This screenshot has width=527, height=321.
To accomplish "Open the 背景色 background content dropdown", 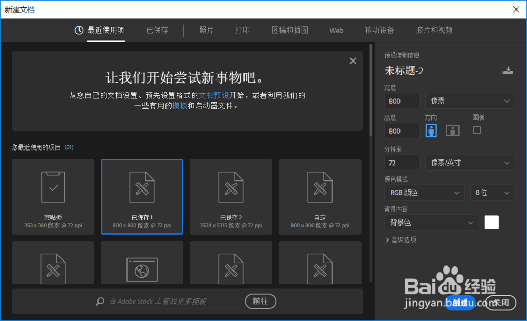I will coord(431,223).
